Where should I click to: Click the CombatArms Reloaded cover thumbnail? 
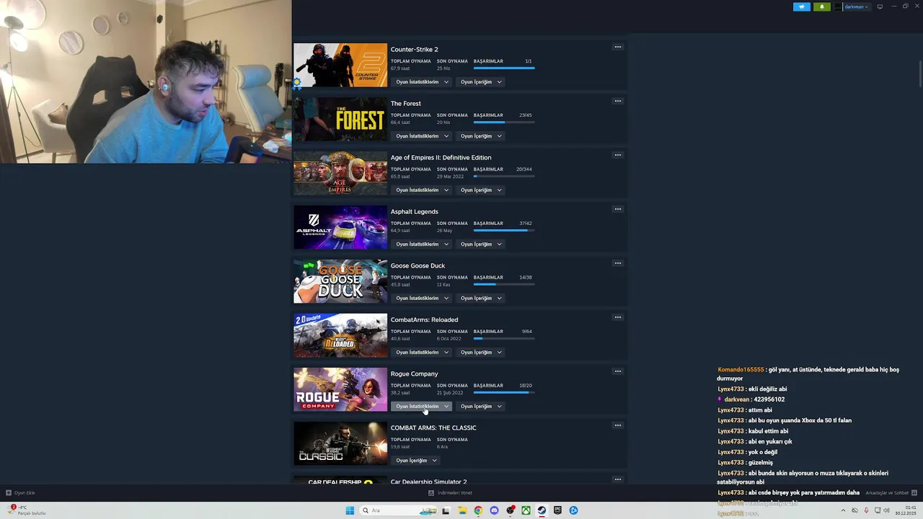click(340, 336)
